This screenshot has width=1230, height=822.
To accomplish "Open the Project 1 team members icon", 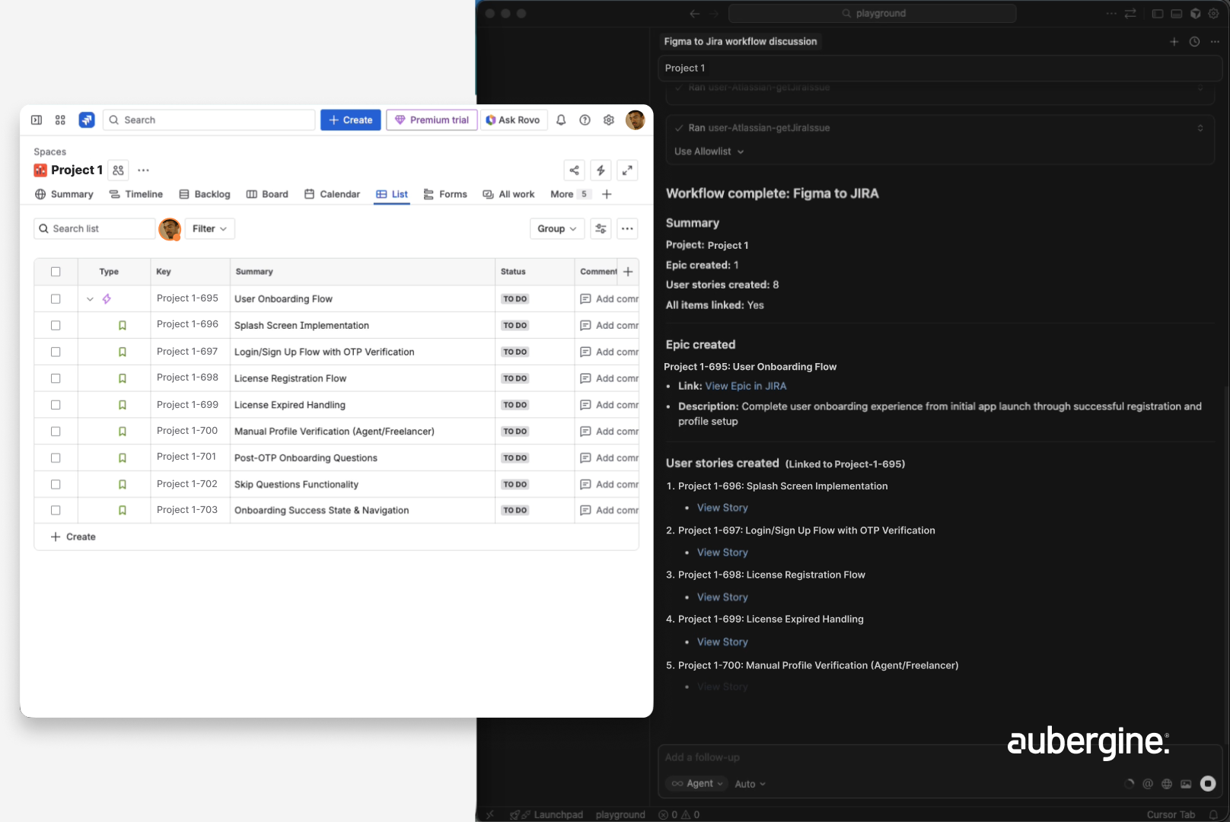I will (118, 170).
